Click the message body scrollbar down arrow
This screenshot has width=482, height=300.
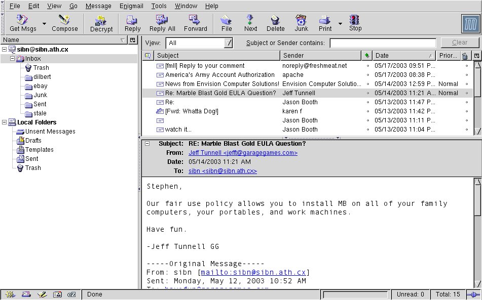[477, 284]
